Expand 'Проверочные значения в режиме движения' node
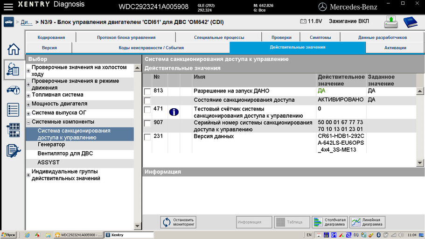This screenshot has height=239, width=425. [x=28, y=84]
